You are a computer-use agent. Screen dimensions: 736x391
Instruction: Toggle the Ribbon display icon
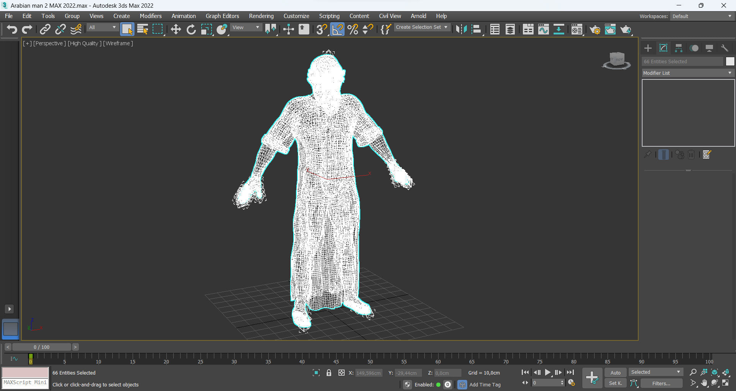click(x=528, y=29)
